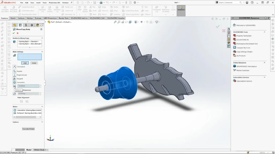Open the user login icon in title bar
Image resolution: width=275 pixels, height=154 pixels.
(247, 3)
